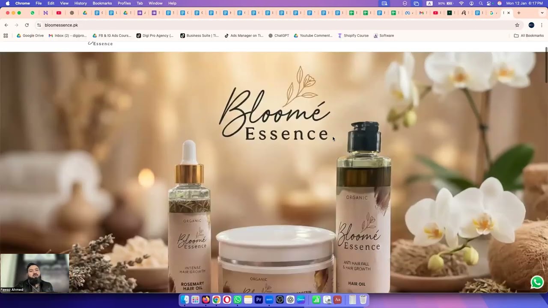The width and height of the screenshot is (548, 308).
Task: Open ChatGPT app in the dock
Action: [290, 300]
